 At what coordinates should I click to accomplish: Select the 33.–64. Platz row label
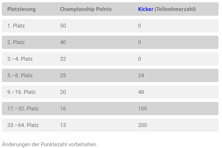point(23,125)
